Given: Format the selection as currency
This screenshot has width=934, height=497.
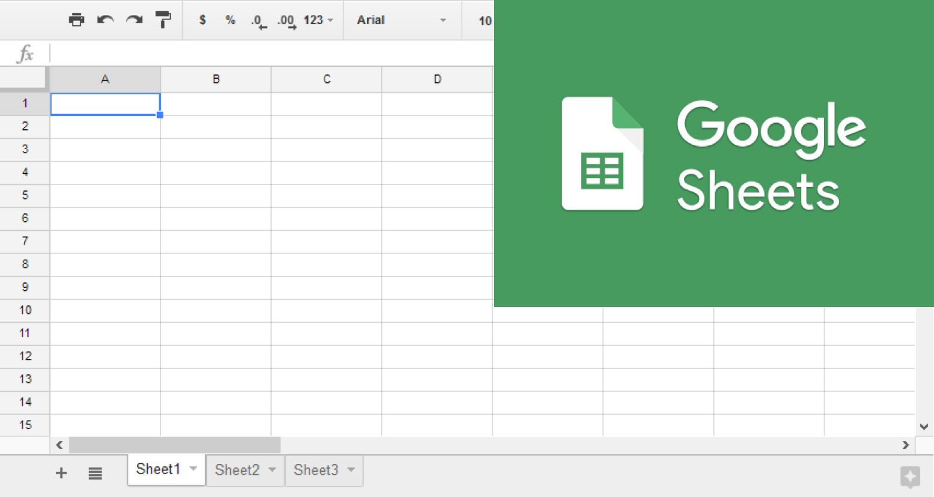Looking at the screenshot, I should [x=203, y=20].
